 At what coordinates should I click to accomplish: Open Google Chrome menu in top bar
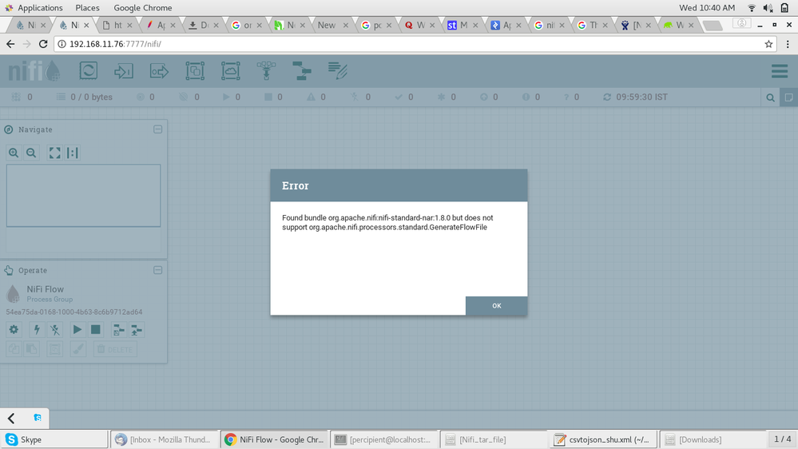point(142,8)
